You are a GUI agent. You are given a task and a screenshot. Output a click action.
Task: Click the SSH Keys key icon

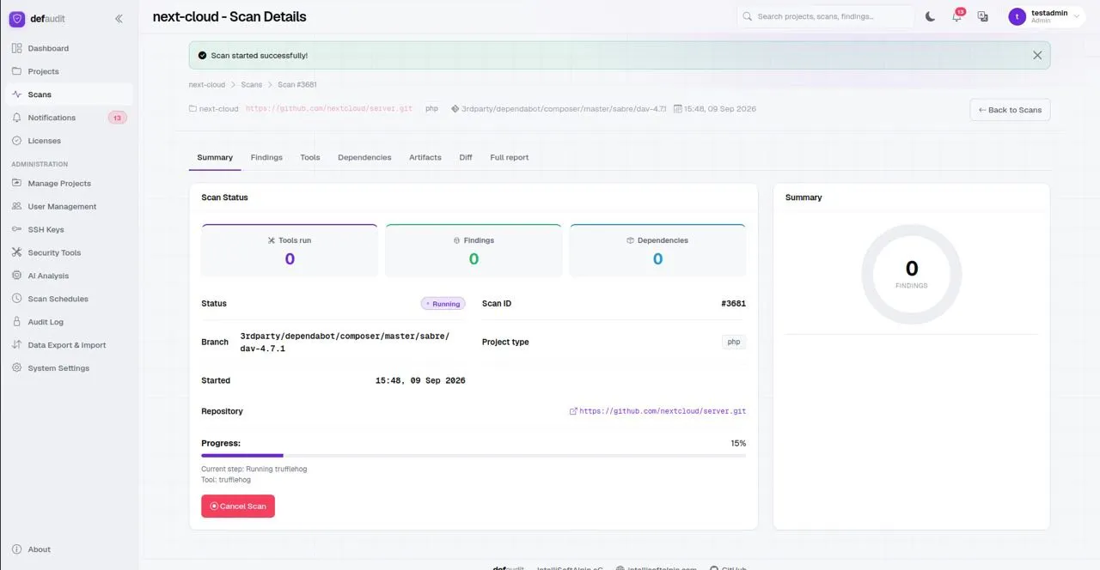point(17,229)
